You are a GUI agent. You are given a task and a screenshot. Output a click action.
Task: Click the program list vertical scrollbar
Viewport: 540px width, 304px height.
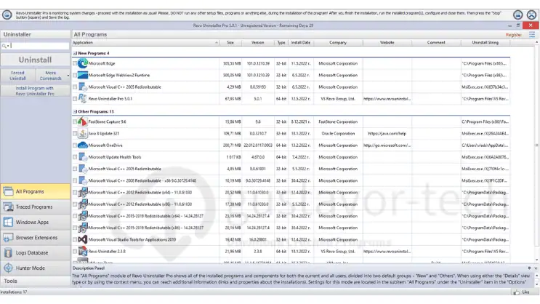[536, 145]
